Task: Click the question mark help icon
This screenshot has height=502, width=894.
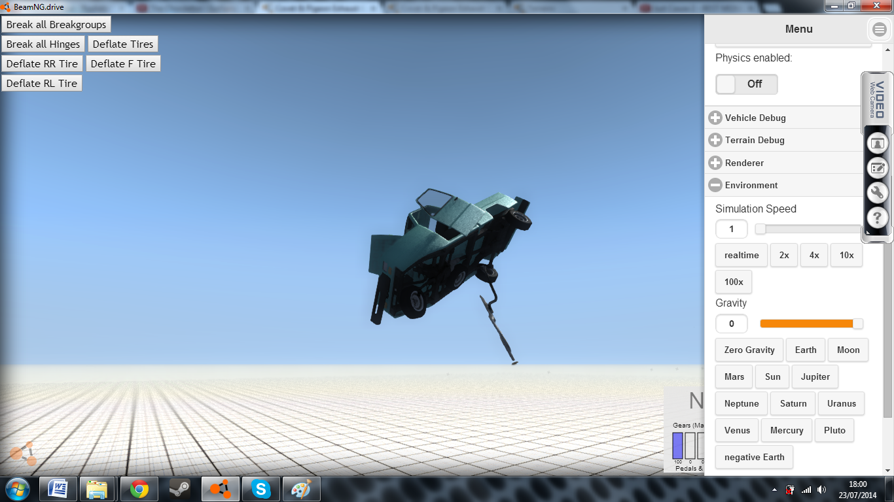Action: coord(877,218)
